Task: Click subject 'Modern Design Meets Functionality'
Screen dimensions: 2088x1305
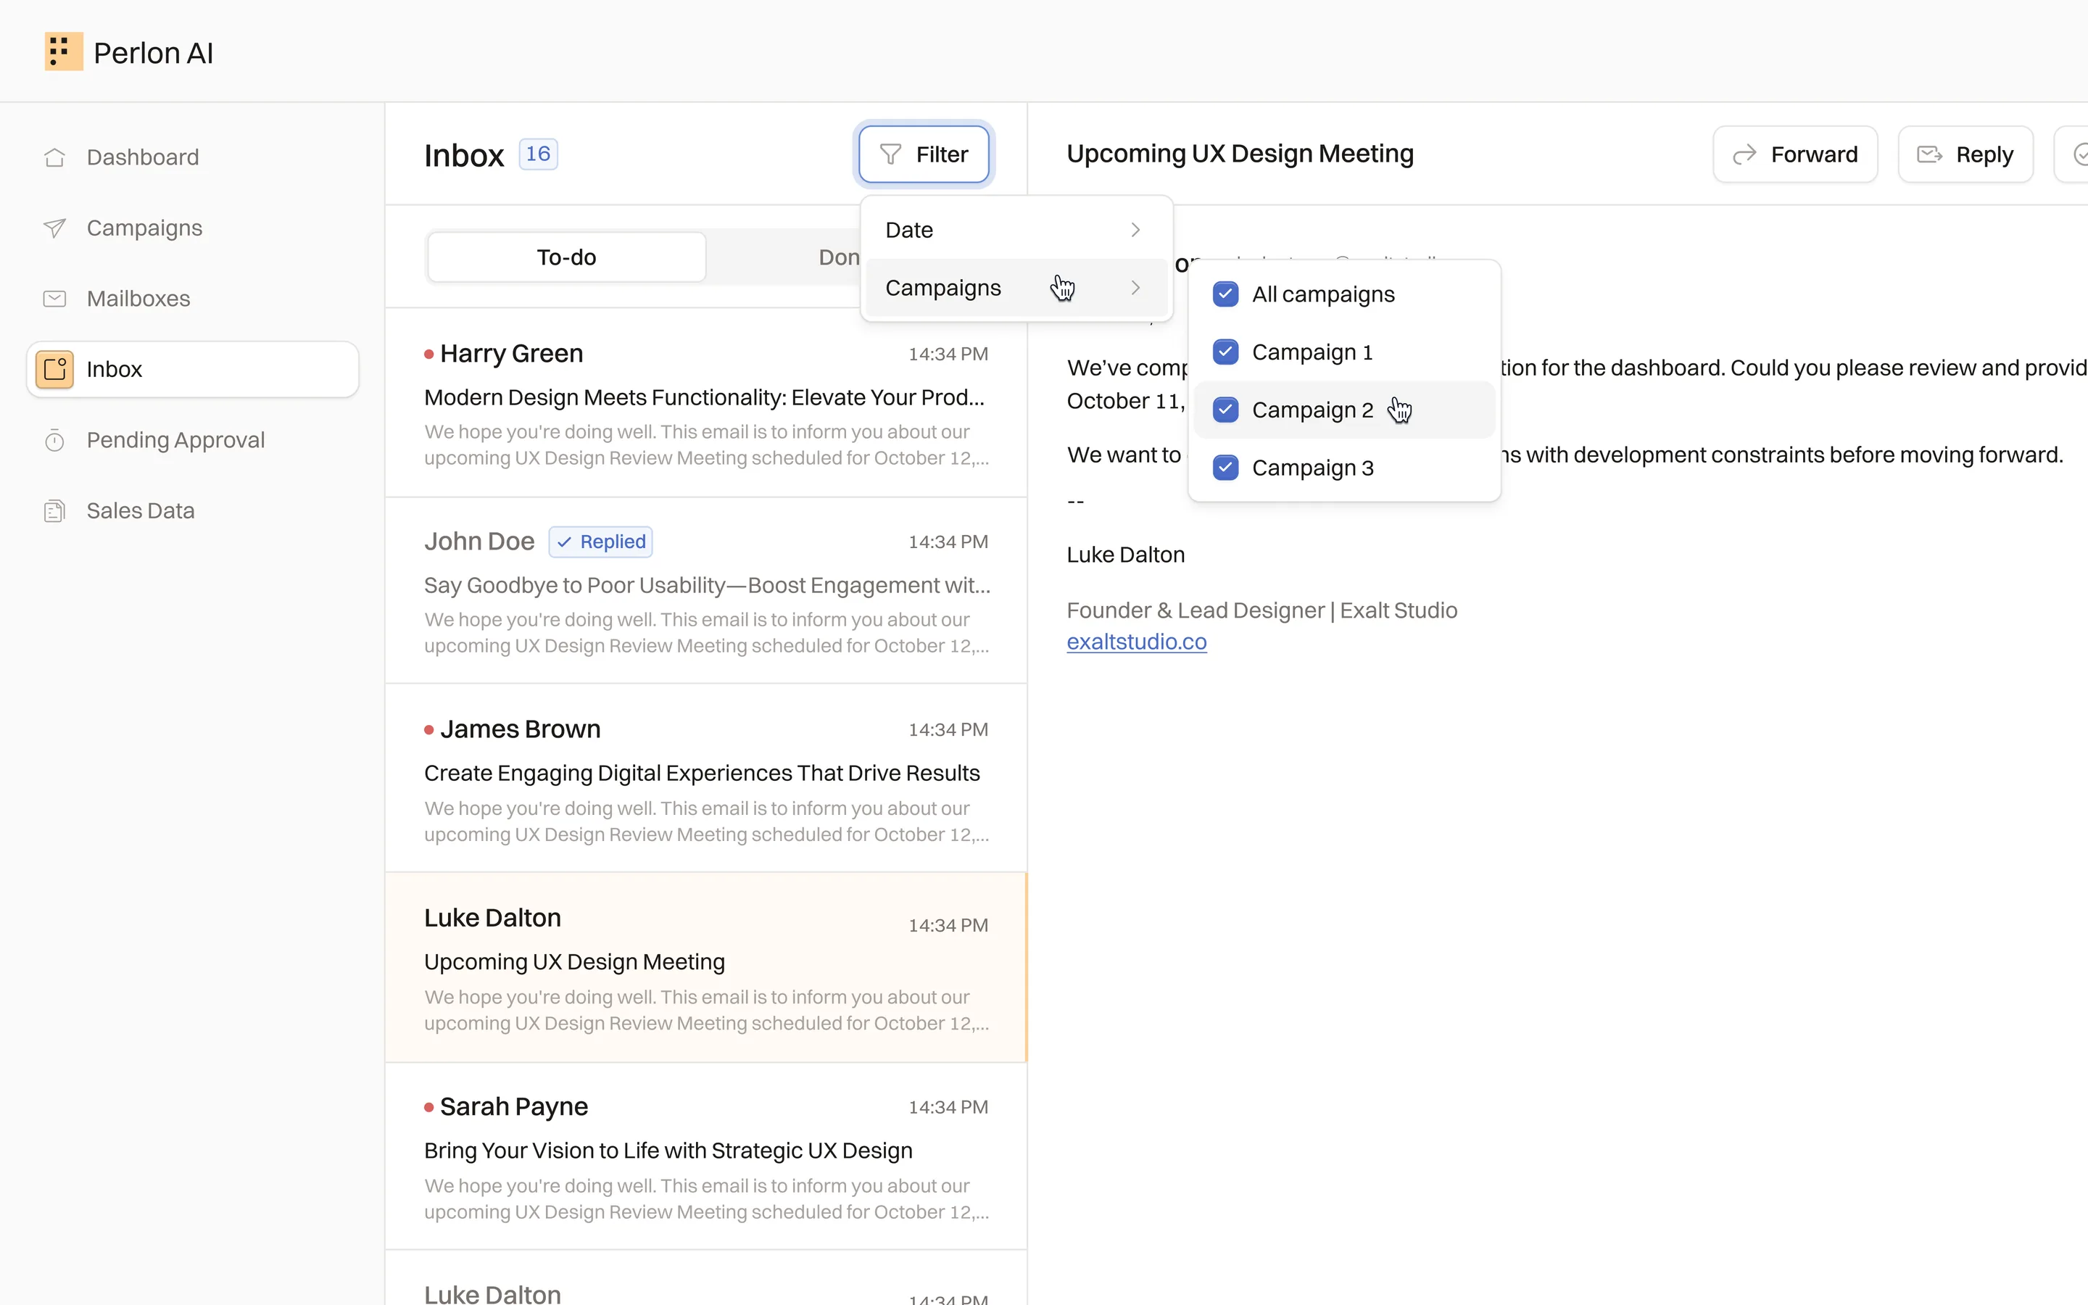Action: coord(703,398)
